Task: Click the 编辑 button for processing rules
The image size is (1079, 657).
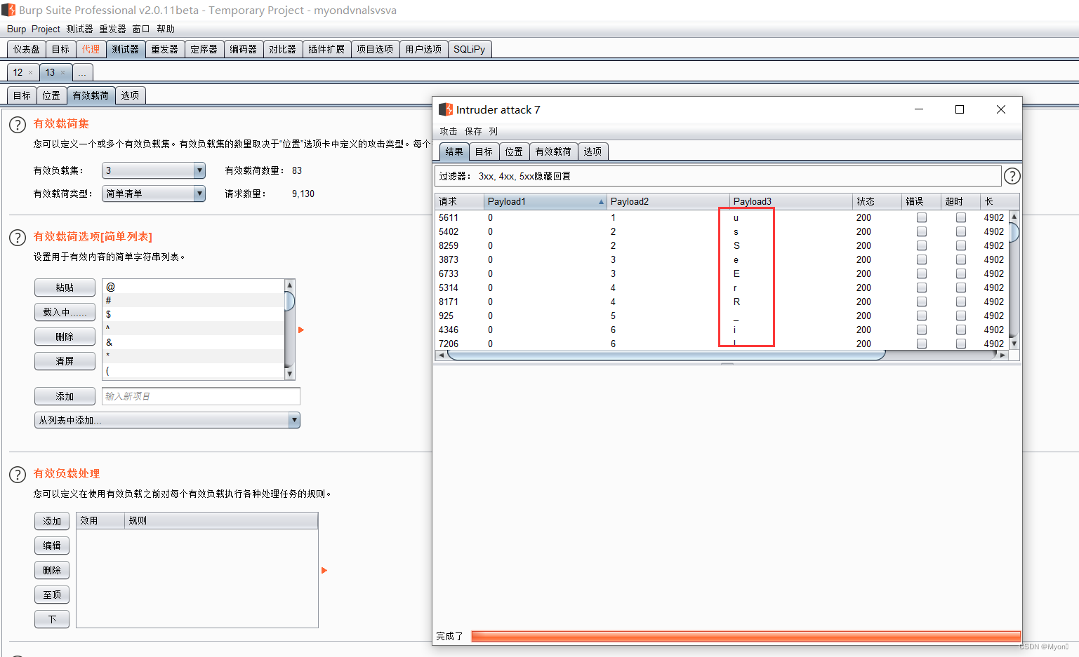Action: point(52,546)
